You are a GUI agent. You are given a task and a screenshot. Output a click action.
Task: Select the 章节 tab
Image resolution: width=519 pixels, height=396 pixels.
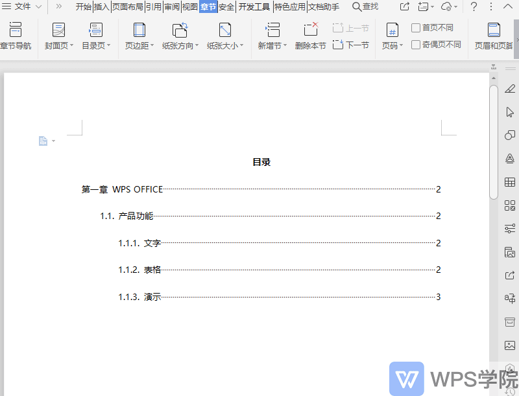click(x=208, y=6)
